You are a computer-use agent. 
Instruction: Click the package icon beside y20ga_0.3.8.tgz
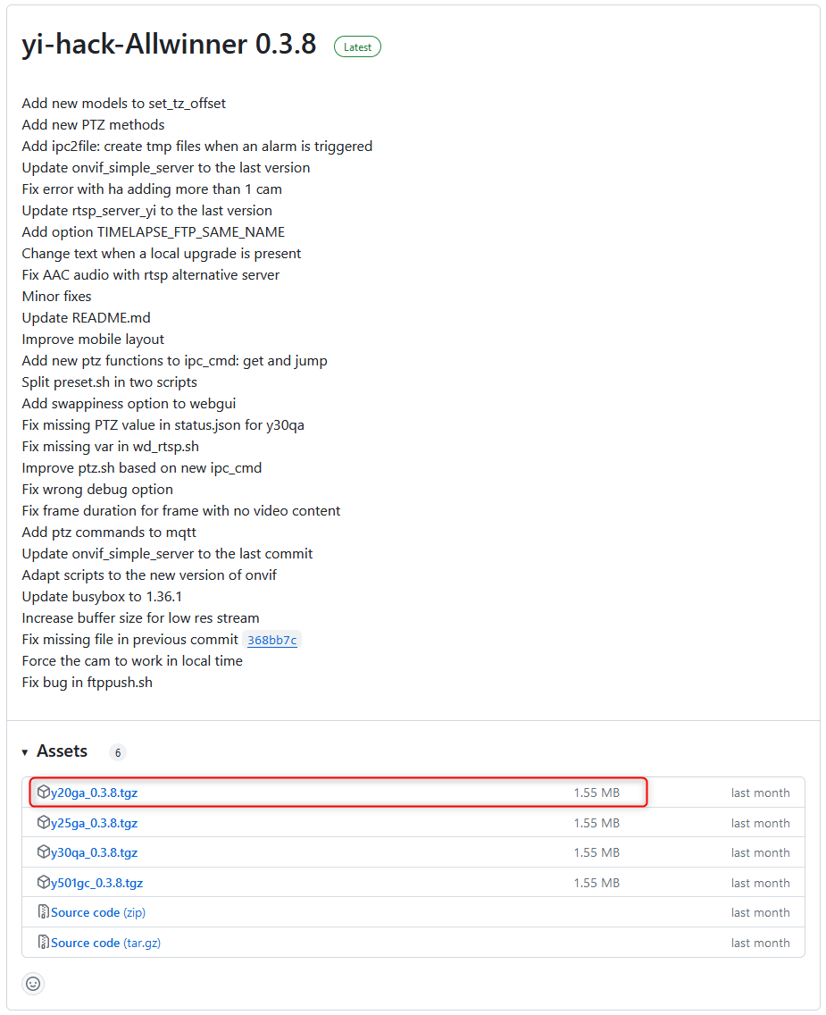[44, 792]
